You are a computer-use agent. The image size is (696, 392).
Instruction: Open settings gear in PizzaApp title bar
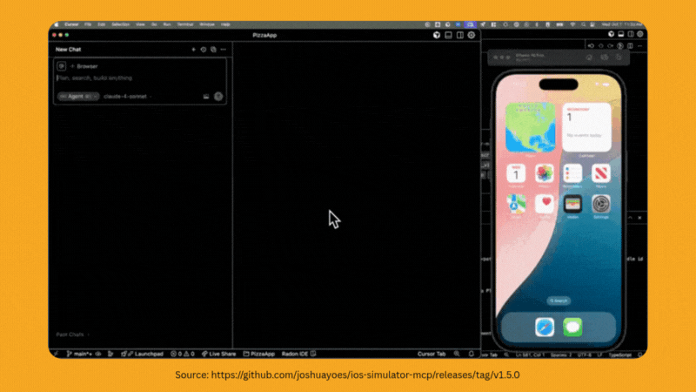(x=472, y=35)
